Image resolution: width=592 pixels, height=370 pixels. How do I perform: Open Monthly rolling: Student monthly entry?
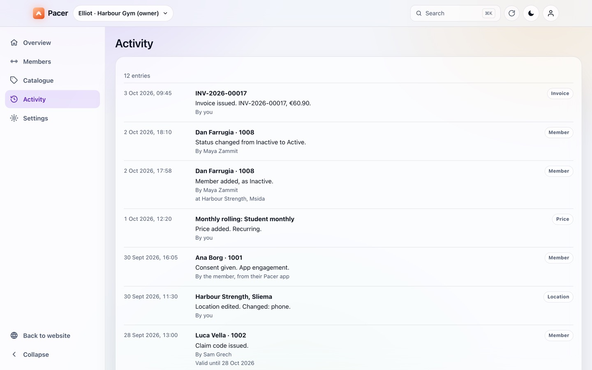point(245,219)
